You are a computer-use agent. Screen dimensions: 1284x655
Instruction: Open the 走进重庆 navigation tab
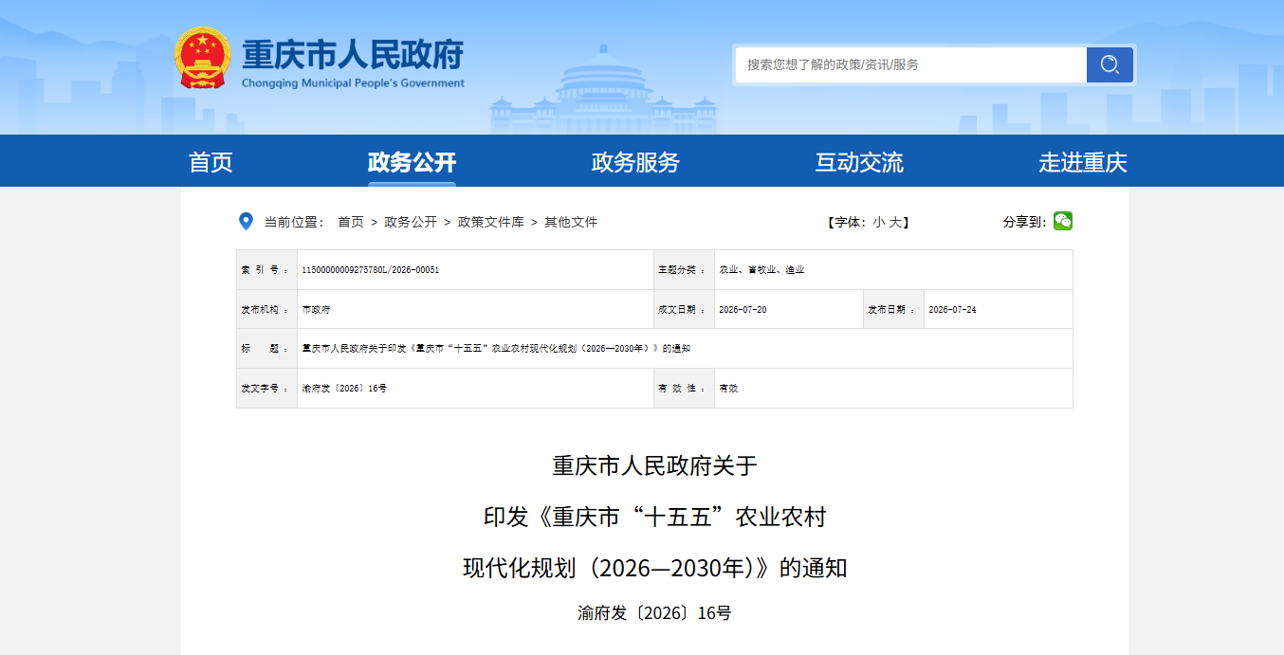click(1083, 162)
